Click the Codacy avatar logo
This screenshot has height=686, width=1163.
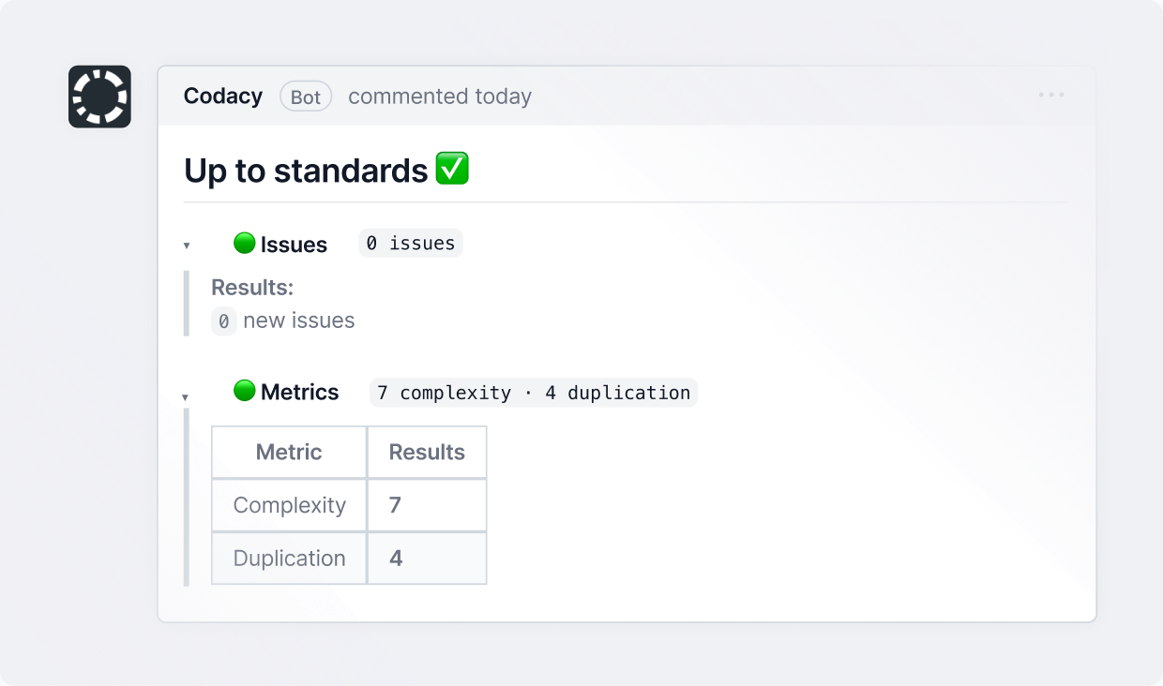99,97
